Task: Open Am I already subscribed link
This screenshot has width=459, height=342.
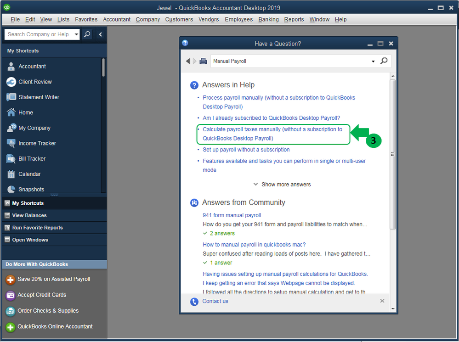Action: [272, 118]
